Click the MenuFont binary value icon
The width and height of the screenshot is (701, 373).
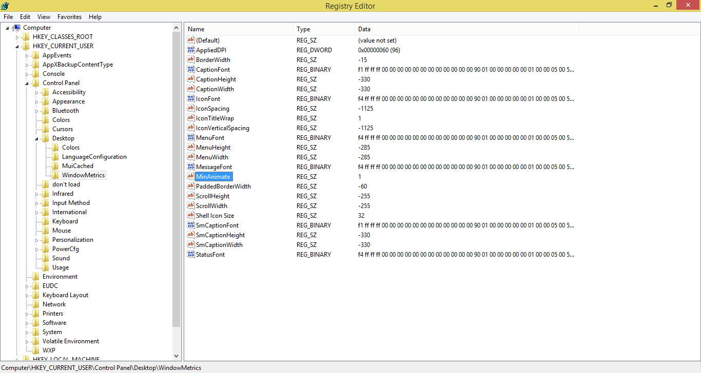pyautogui.click(x=191, y=138)
